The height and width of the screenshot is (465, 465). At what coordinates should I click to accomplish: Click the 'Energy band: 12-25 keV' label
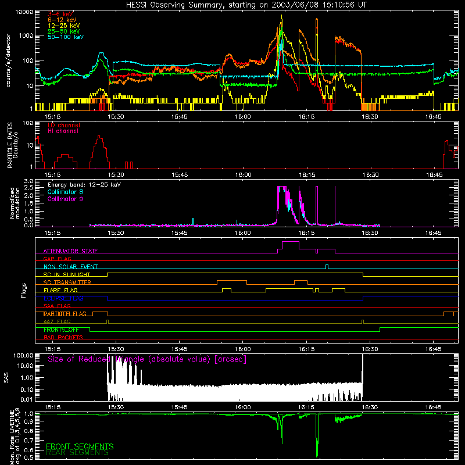click(x=84, y=185)
